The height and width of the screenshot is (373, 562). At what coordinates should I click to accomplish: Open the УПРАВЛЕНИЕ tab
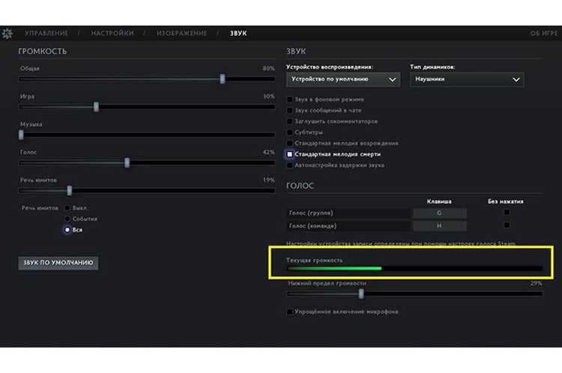(46, 33)
